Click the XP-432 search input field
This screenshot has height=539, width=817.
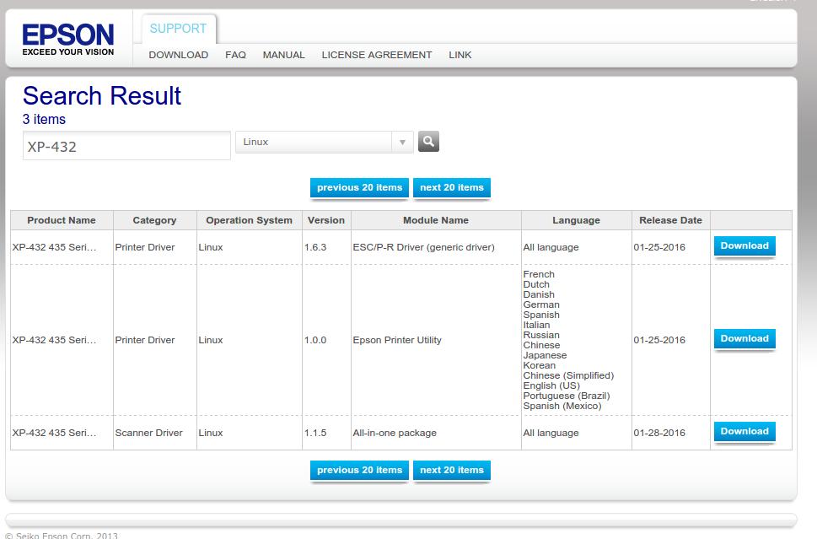click(126, 146)
